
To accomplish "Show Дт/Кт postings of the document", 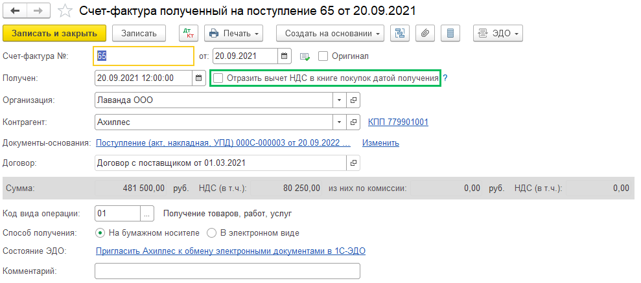I will pyautogui.click(x=189, y=34).
